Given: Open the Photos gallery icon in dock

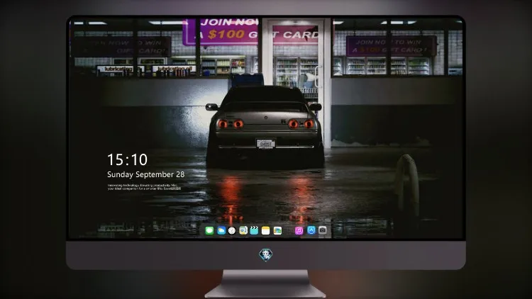Looking at the screenshot, I should point(277,230).
